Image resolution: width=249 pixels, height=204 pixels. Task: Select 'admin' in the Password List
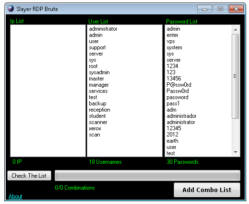point(173,29)
